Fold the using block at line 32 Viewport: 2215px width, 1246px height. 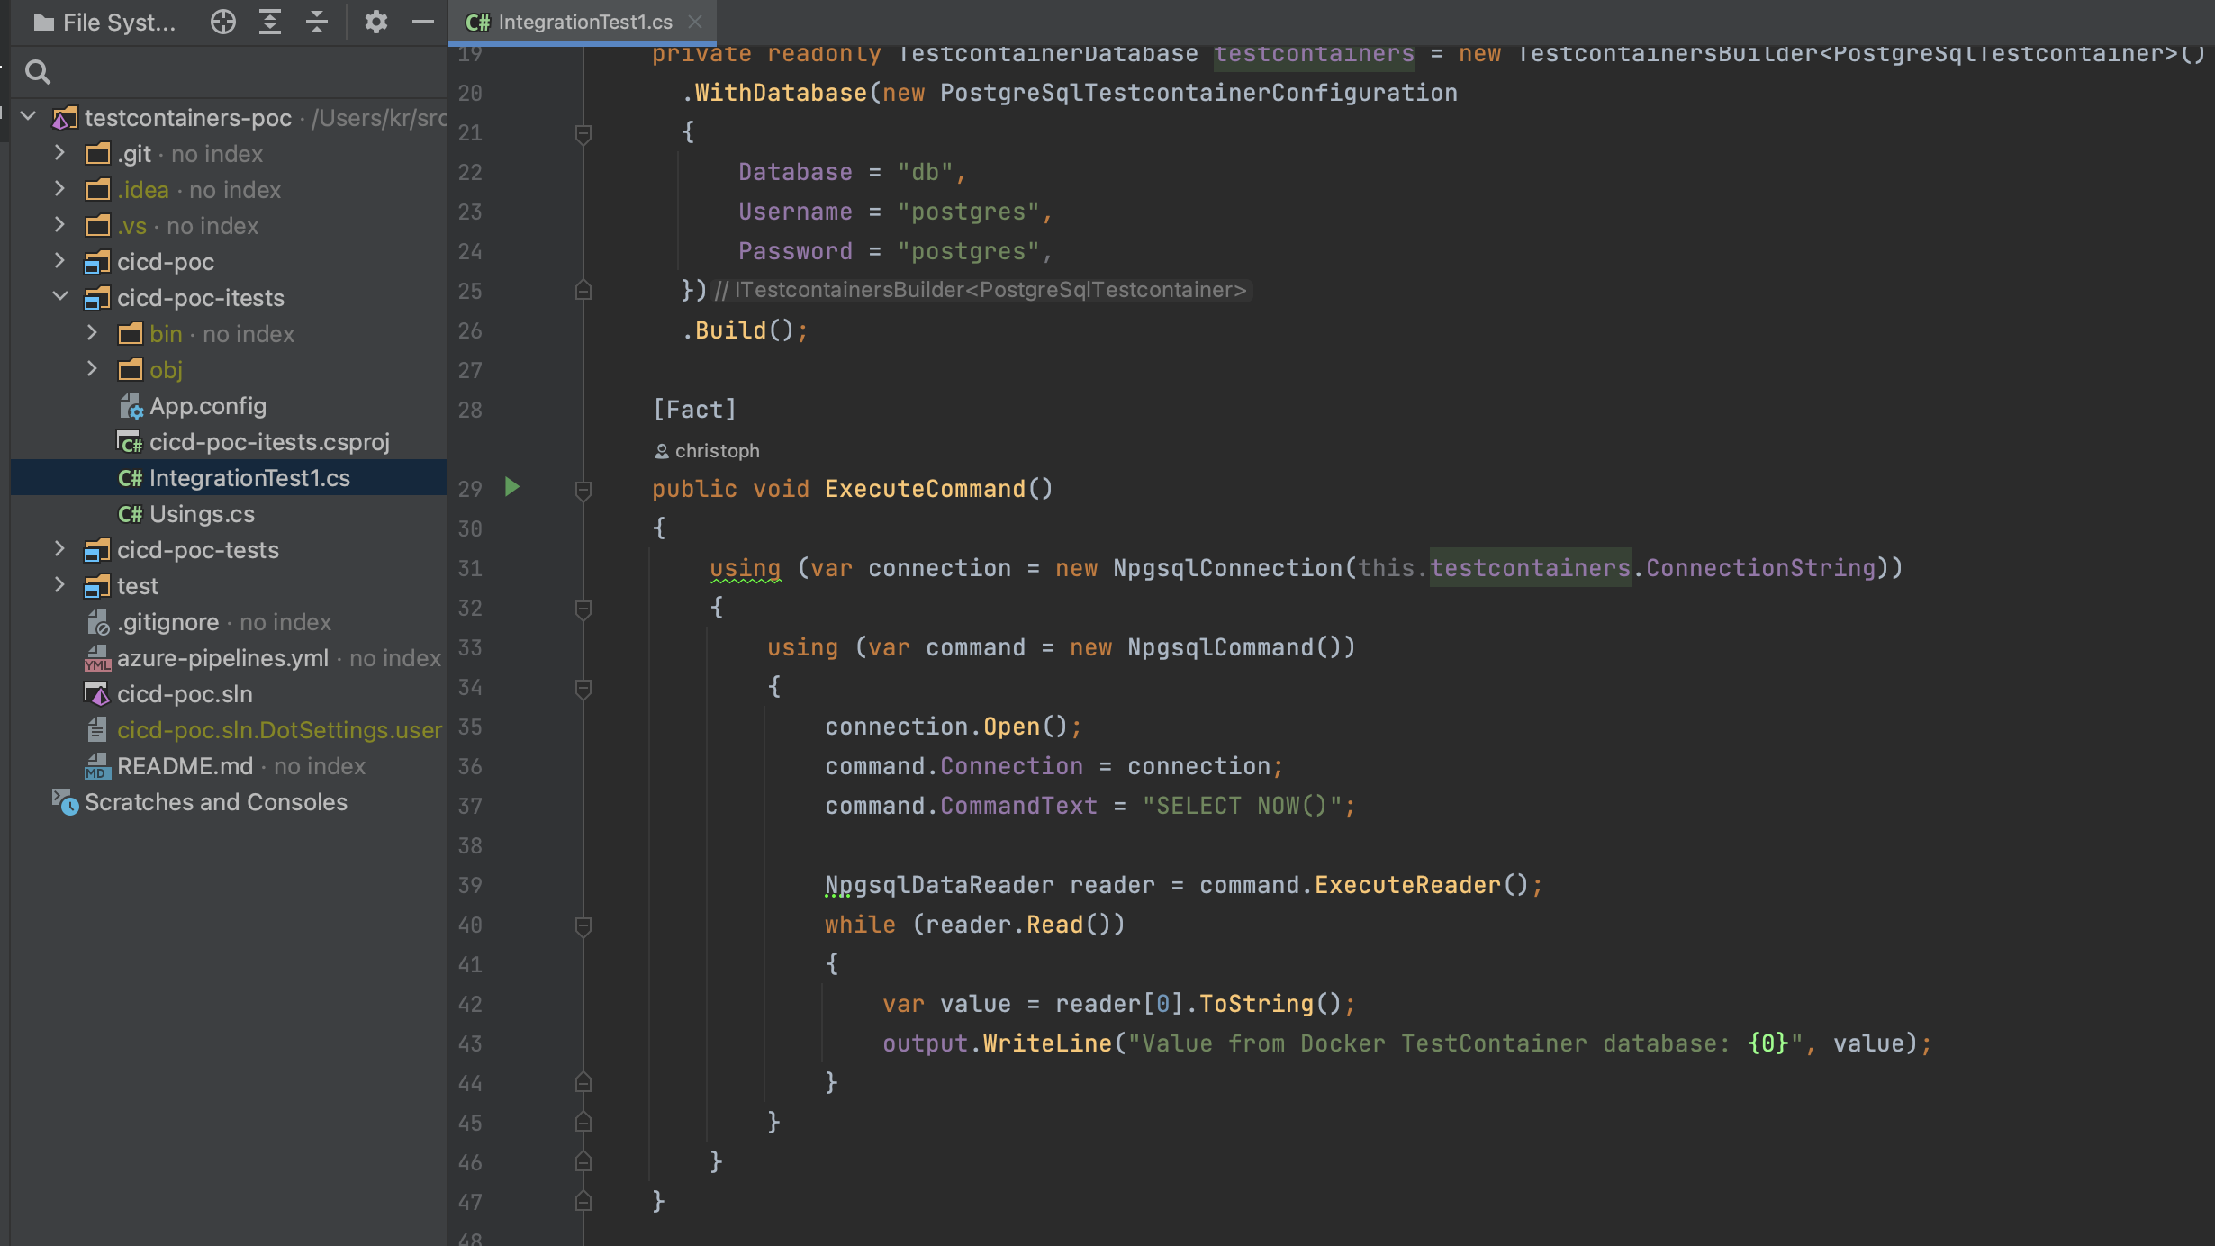click(x=583, y=609)
